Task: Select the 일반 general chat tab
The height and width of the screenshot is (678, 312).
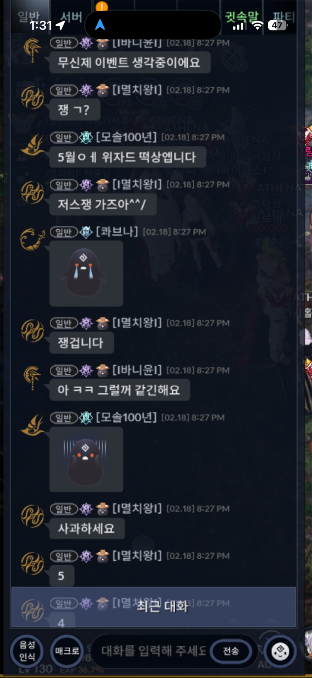Action: (x=29, y=17)
